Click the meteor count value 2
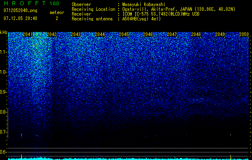252x160 pixels. pyautogui.click(x=57, y=18)
